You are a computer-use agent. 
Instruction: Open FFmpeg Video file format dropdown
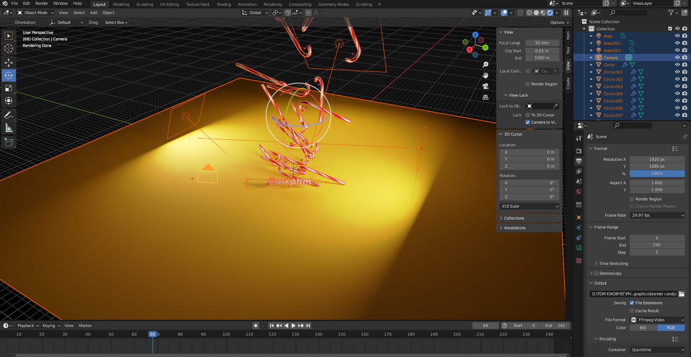[657, 320]
